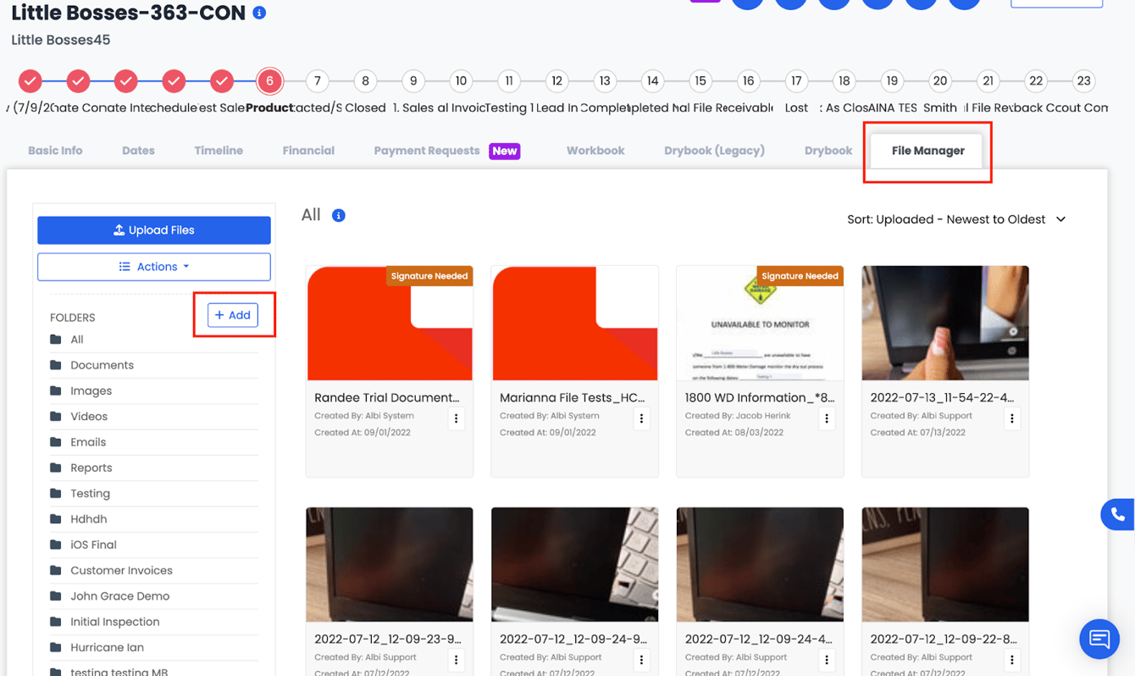Viewport: 1135px width, 676px height.
Task: Open the Drybook tab
Action: click(828, 151)
